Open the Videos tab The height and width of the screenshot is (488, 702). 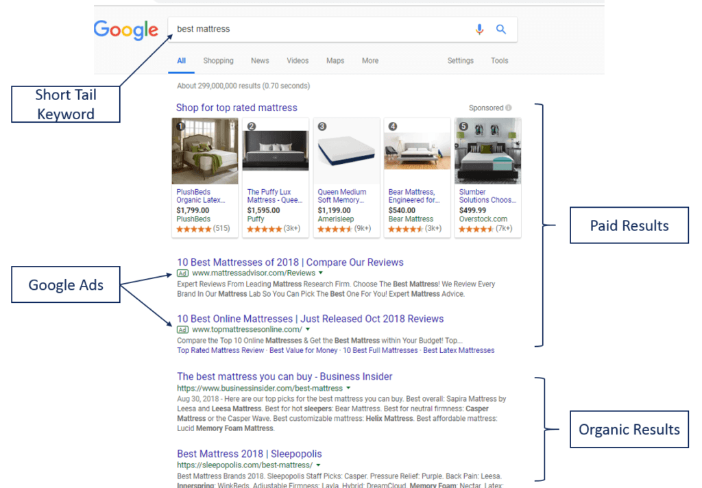click(x=298, y=61)
